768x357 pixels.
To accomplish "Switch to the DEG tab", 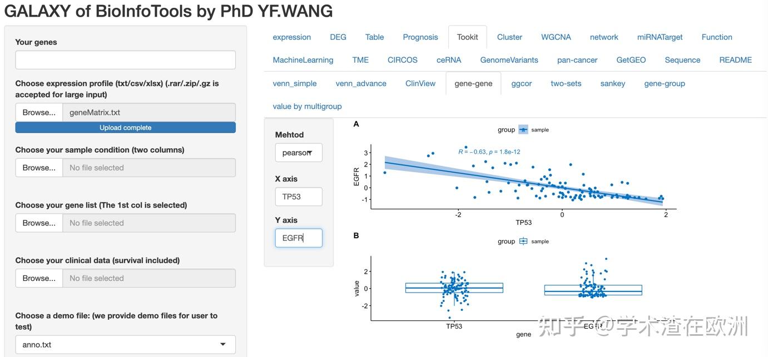I will 338,37.
